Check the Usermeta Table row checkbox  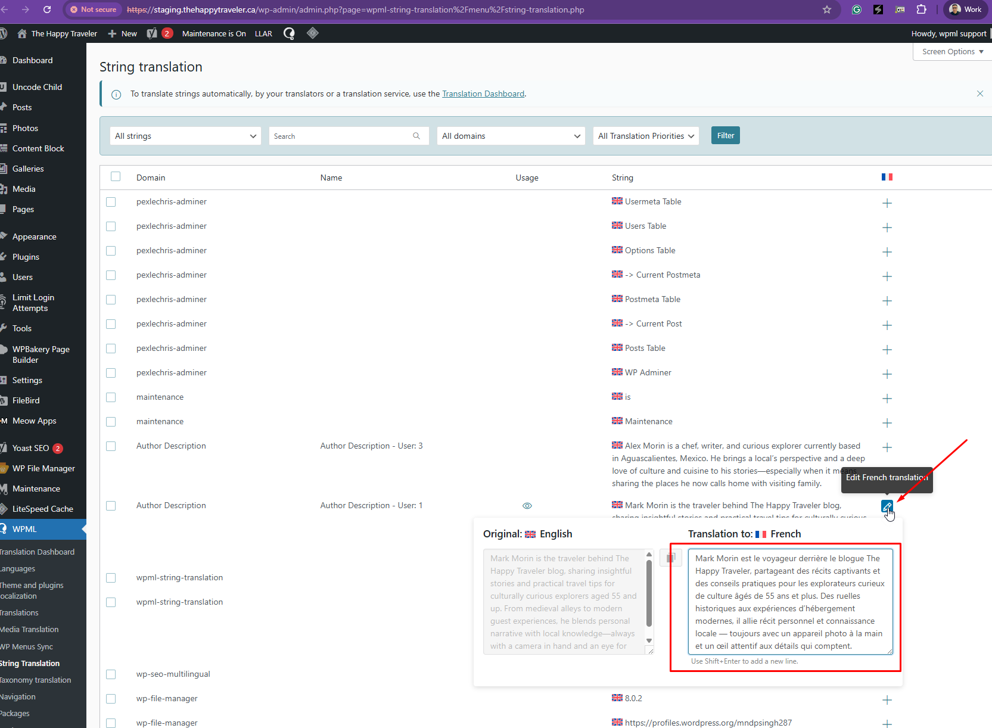[111, 202]
